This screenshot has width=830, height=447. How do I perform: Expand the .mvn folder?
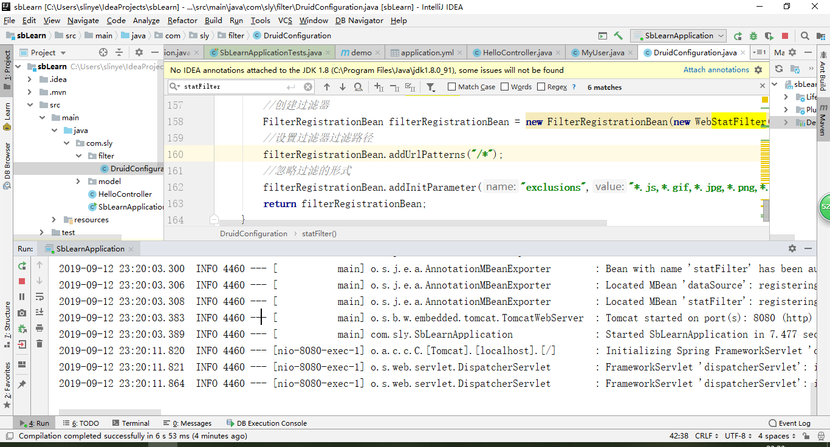pos(30,92)
